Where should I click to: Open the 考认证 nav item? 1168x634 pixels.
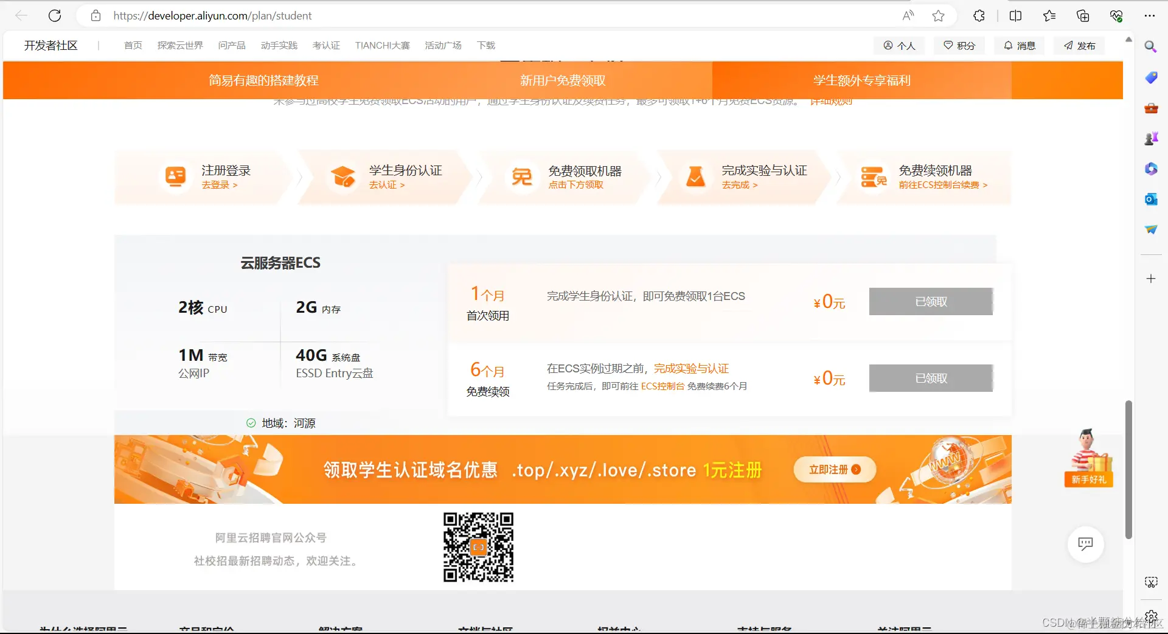pyautogui.click(x=326, y=46)
